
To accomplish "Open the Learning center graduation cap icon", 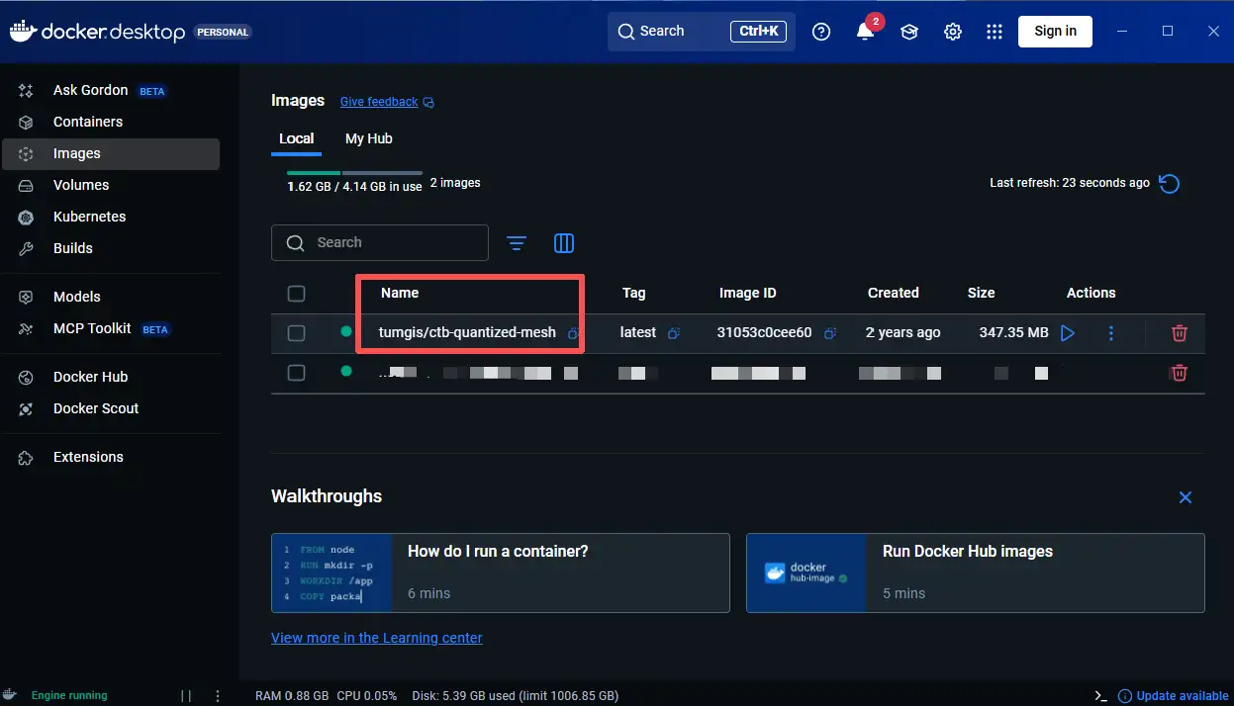I will click(908, 32).
